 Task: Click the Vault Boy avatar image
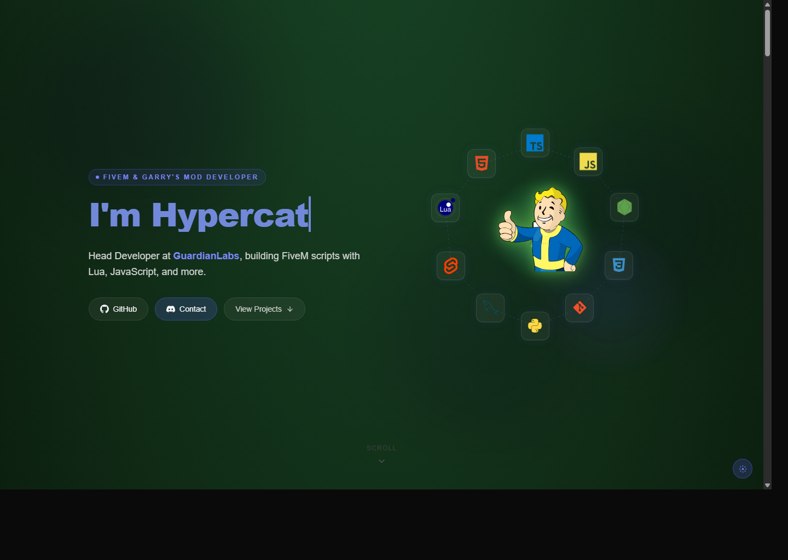tap(541, 230)
